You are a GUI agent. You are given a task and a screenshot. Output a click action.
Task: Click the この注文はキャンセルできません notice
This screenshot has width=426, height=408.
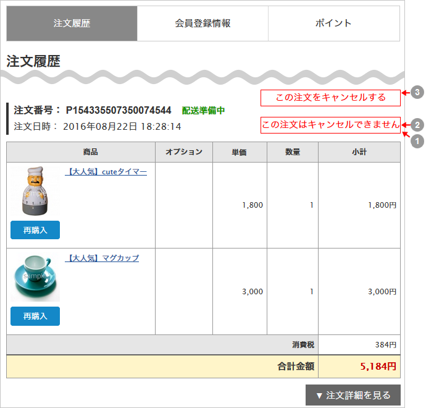click(x=330, y=125)
